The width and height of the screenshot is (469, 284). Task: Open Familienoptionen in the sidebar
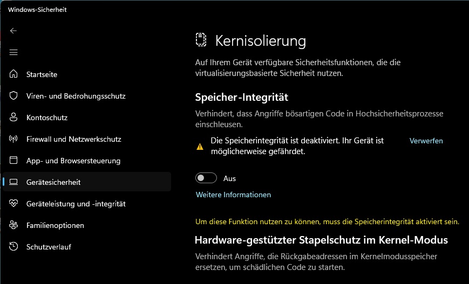(55, 225)
